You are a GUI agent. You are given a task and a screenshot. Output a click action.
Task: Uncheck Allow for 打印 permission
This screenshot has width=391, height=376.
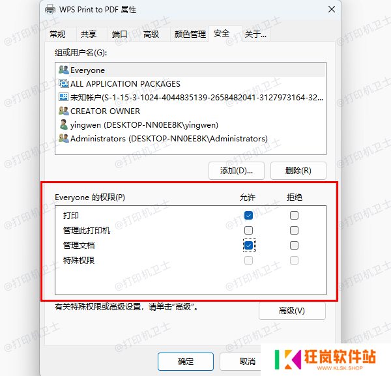click(248, 216)
